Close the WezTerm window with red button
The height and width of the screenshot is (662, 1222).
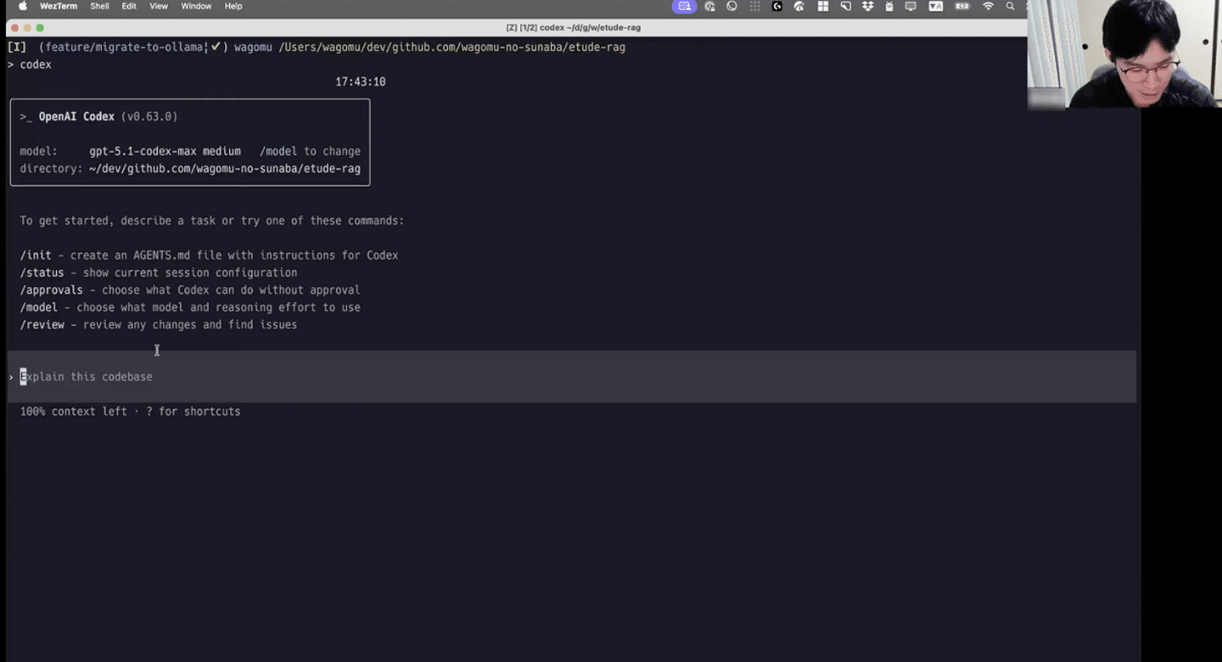[x=14, y=27]
